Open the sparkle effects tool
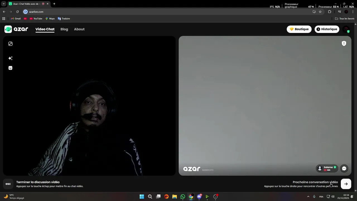 click(x=10, y=58)
